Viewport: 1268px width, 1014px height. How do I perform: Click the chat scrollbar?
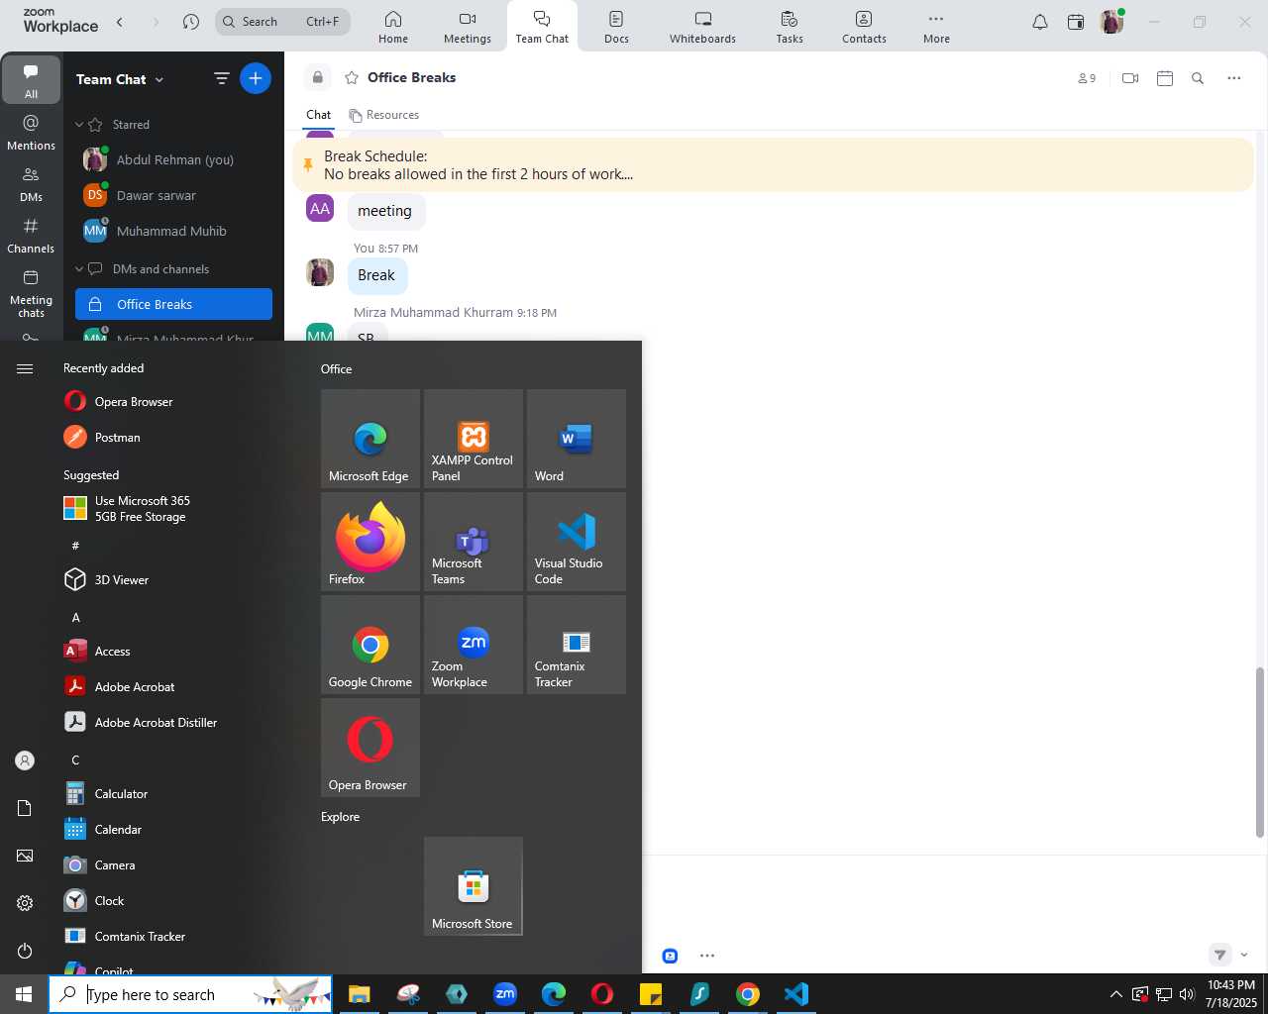(1260, 753)
